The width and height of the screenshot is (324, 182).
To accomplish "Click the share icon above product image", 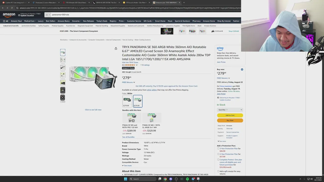I will coord(116,49).
